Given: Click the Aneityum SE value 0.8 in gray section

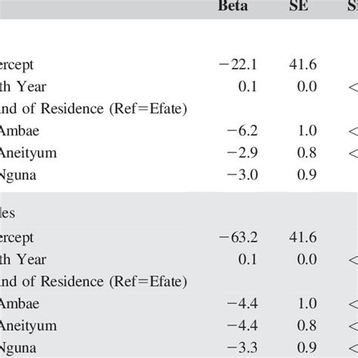Looking at the screenshot, I should coord(307,326).
